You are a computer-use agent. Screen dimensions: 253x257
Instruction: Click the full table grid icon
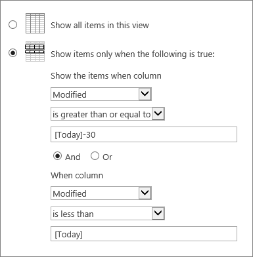[35, 23]
